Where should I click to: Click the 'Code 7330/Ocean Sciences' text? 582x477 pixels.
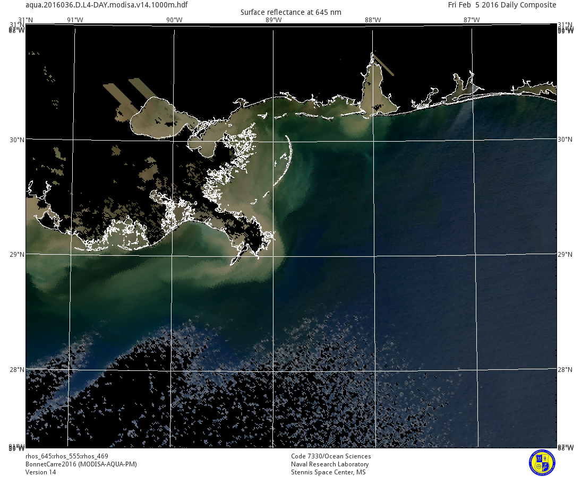click(331, 456)
